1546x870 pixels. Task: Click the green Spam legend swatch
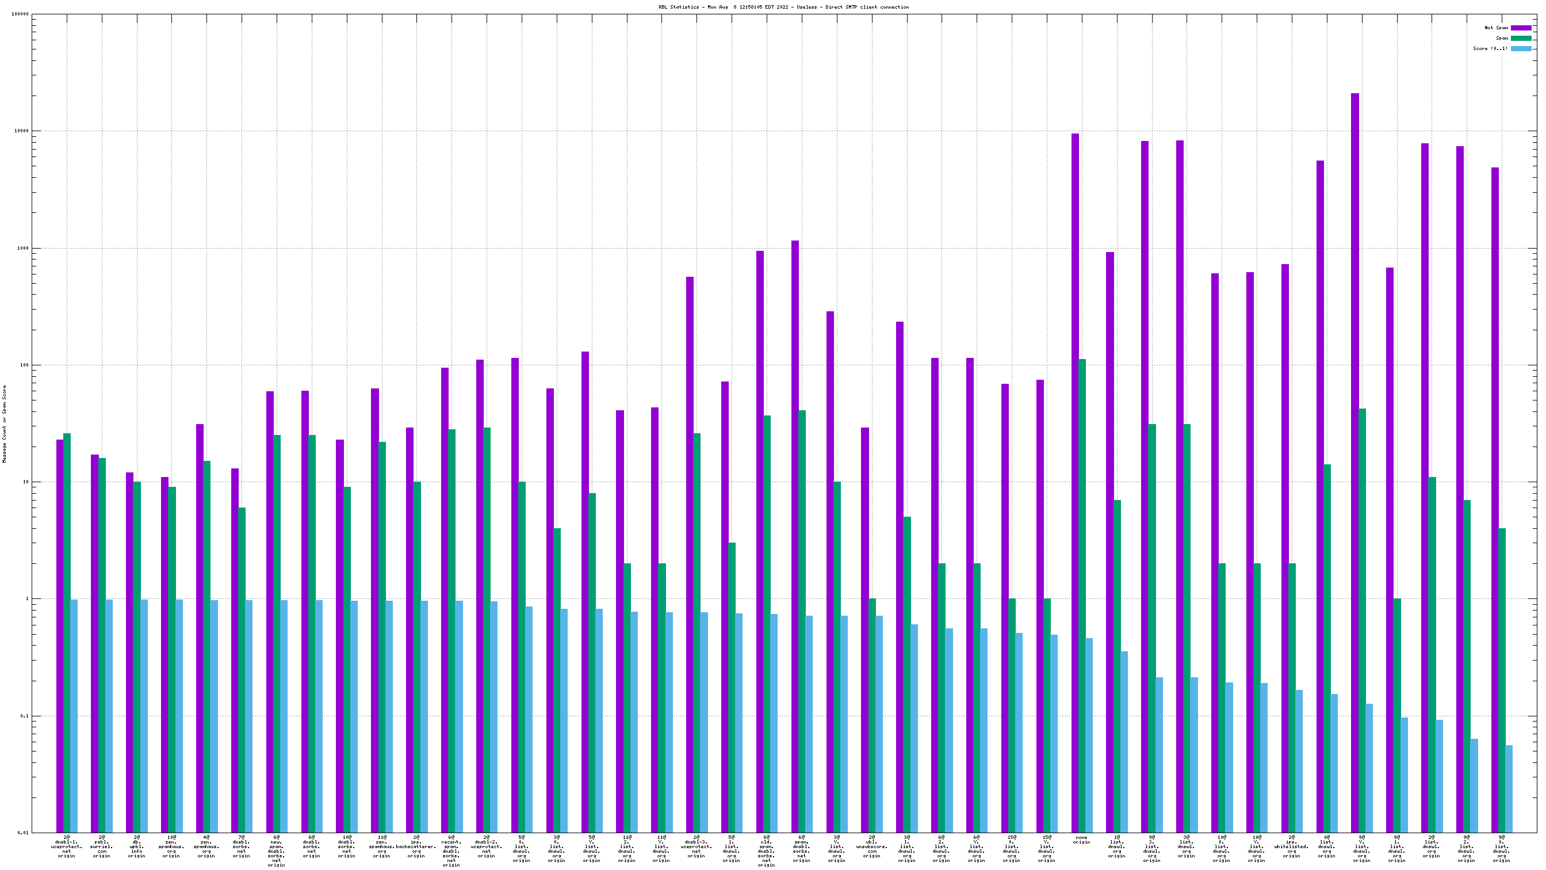pyautogui.click(x=1521, y=38)
